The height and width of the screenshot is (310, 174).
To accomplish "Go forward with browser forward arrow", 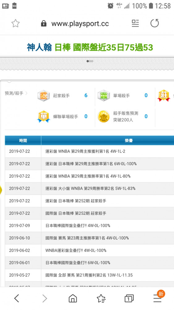I will pyautogui.click(x=45, y=298).
